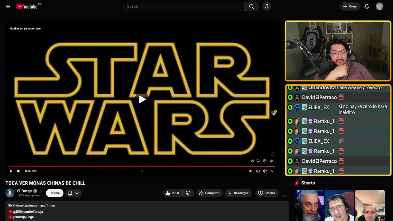Image resolution: width=393 pixels, height=221 pixels.
Task: Open comments from the in-player comment icon
Action: click(265, 161)
